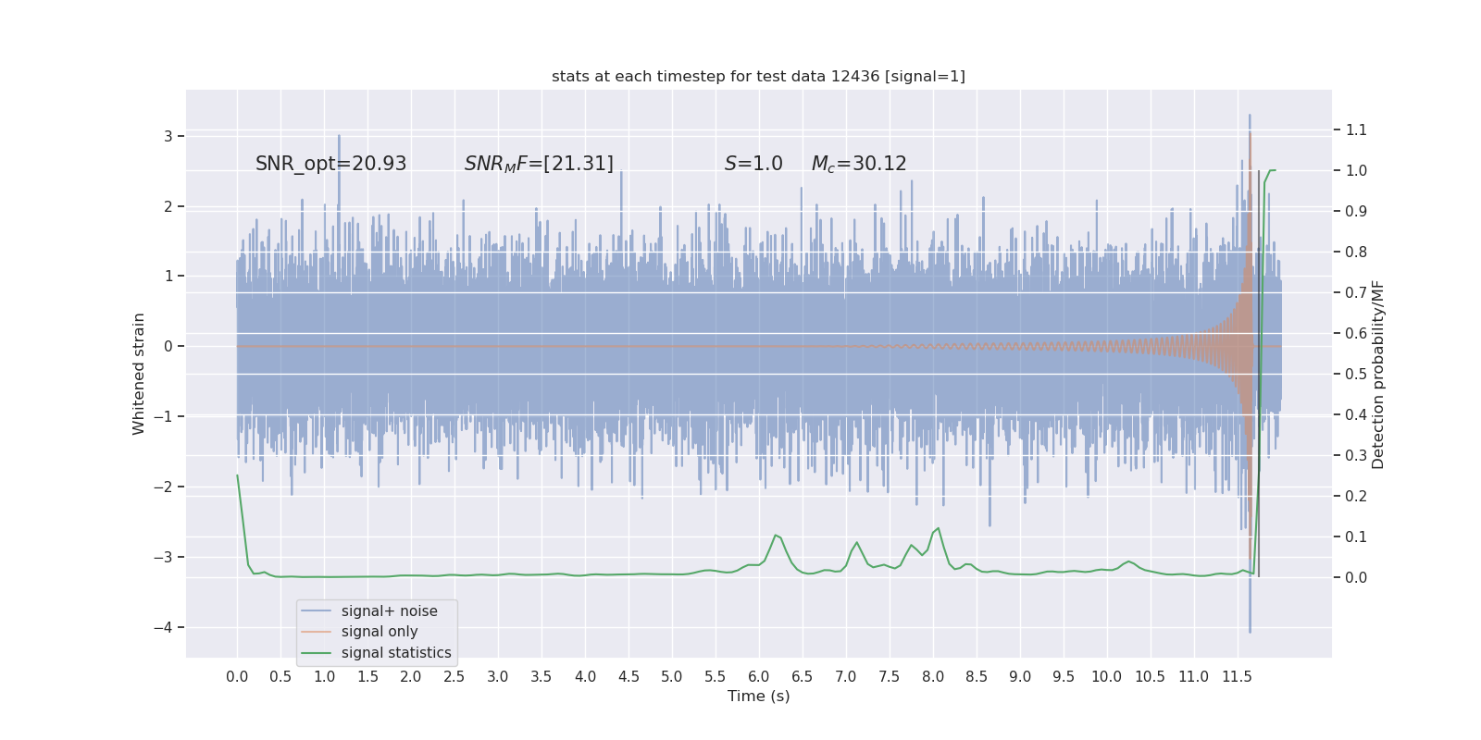Select the 0.4 tick on the probability axis
Image resolution: width=1481 pixels, height=740 pixels.
(x=1356, y=414)
